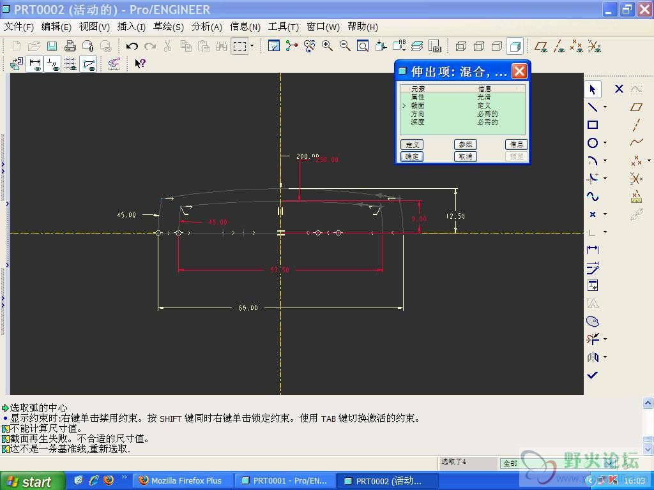Image resolution: width=654 pixels, height=490 pixels.
Task: Click the save diskette icon
Action: [x=52, y=46]
